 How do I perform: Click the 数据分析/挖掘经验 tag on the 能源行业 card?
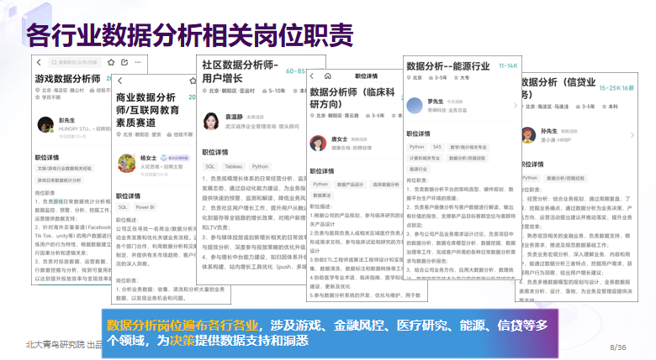click(x=468, y=159)
